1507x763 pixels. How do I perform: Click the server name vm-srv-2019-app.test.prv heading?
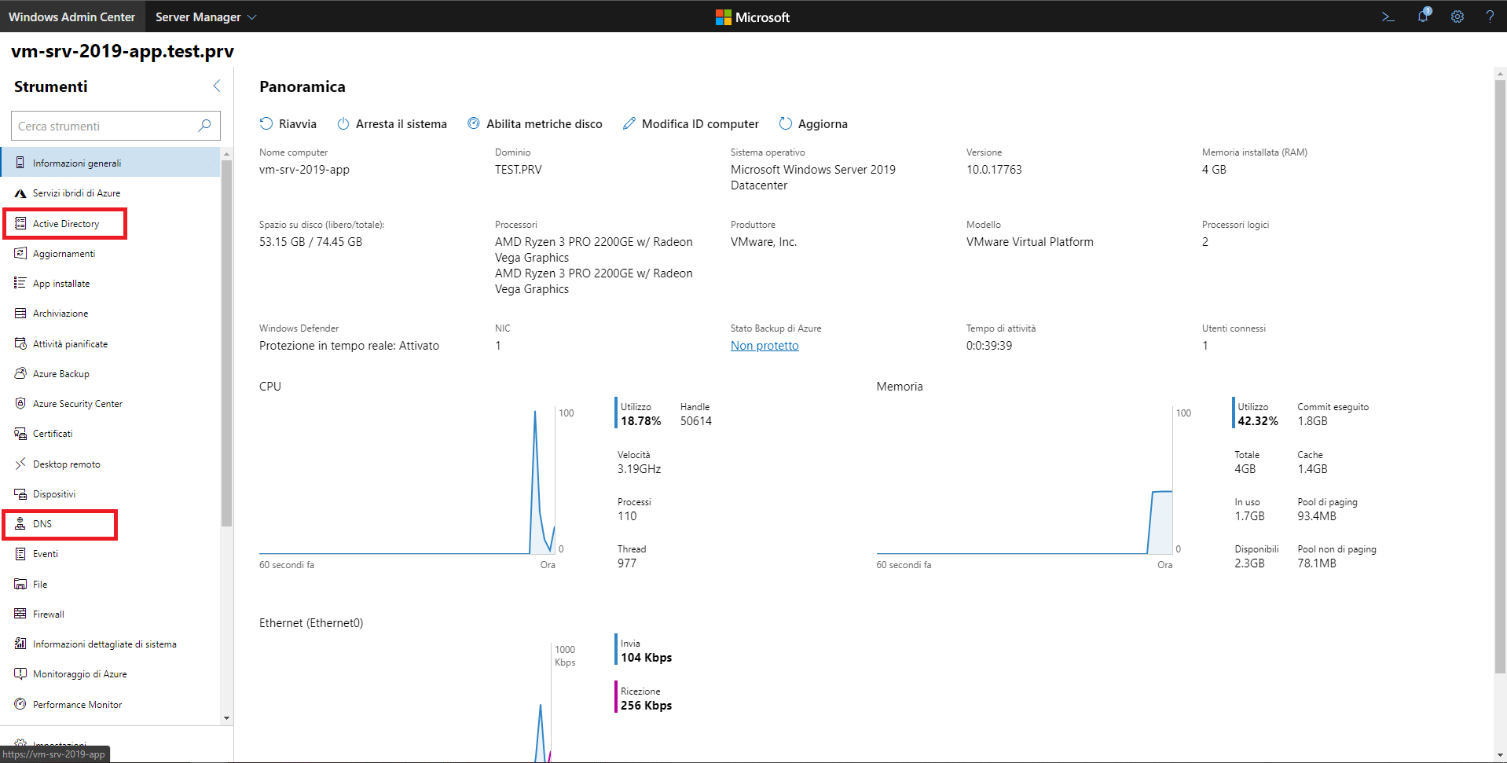[x=123, y=51]
